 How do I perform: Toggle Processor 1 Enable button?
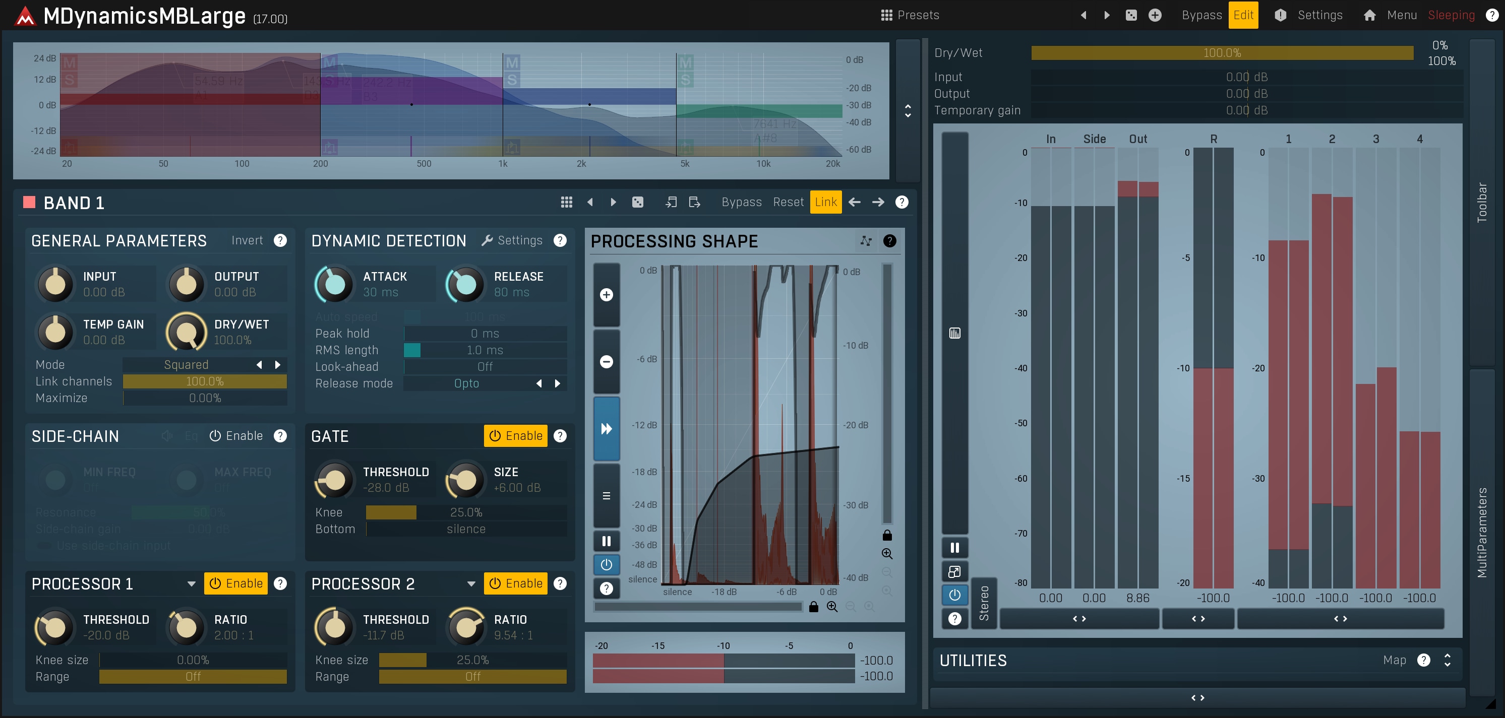pyautogui.click(x=235, y=584)
